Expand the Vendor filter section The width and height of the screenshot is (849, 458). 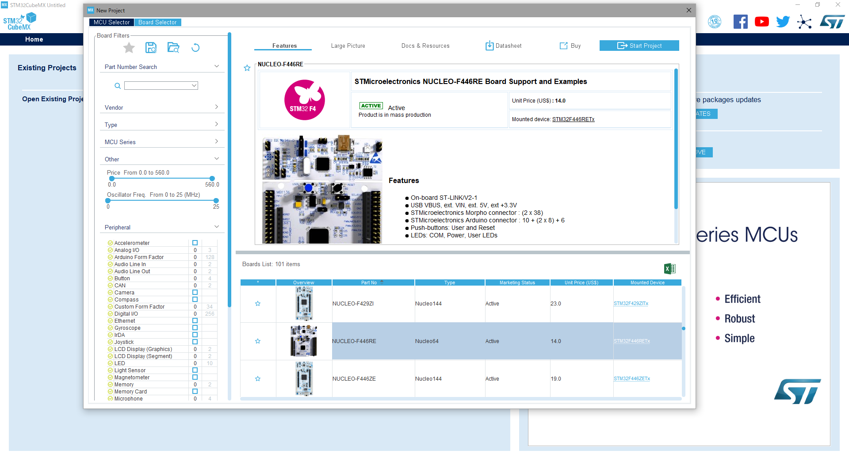pos(217,107)
